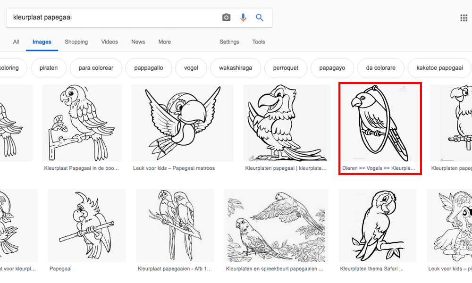Open the parrot in ring thumbnail
The image size is (472, 283).
(380, 124)
